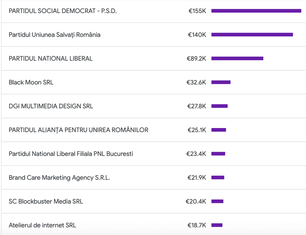Click the €89.2K spend bar
The width and height of the screenshot is (306, 235).
click(x=237, y=58)
